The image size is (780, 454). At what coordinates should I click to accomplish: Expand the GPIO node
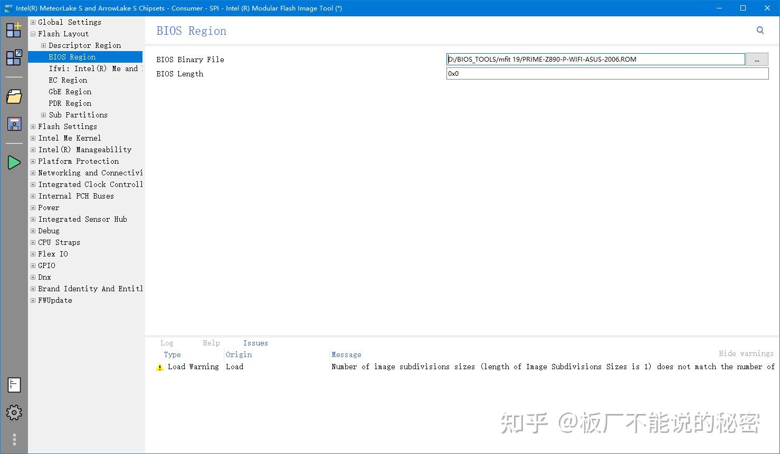[33, 265]
